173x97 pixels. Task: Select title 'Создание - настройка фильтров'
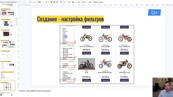(x=70, y=19)
